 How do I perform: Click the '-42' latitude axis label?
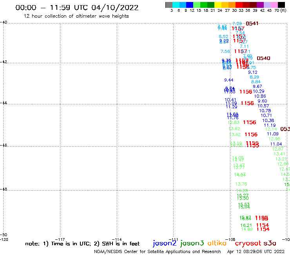4,62
